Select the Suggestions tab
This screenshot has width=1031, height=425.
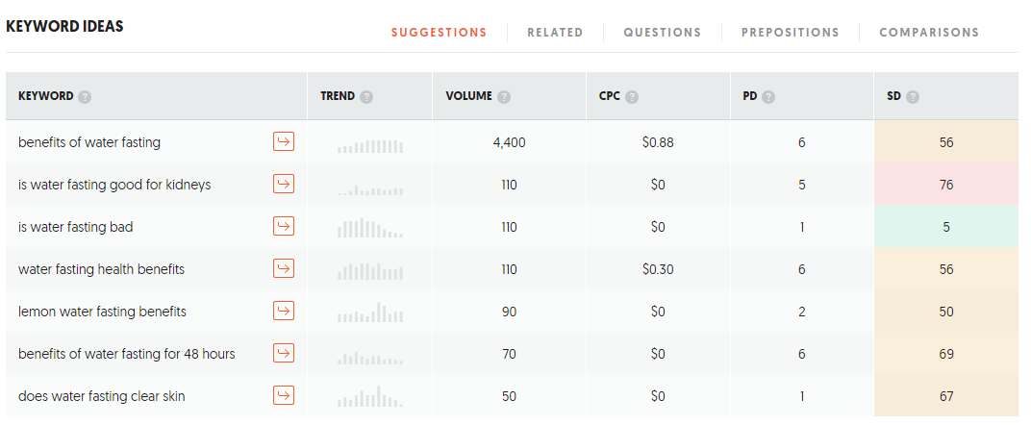439,32
